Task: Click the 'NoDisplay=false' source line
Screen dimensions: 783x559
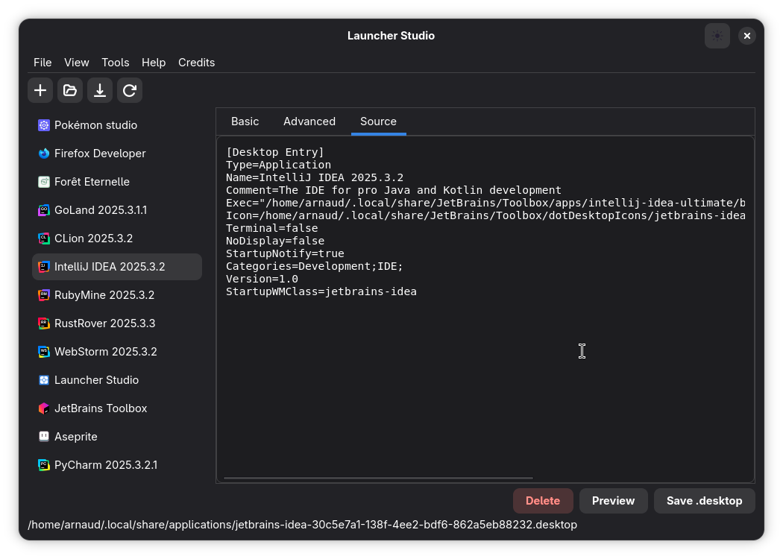Action: 275,241
